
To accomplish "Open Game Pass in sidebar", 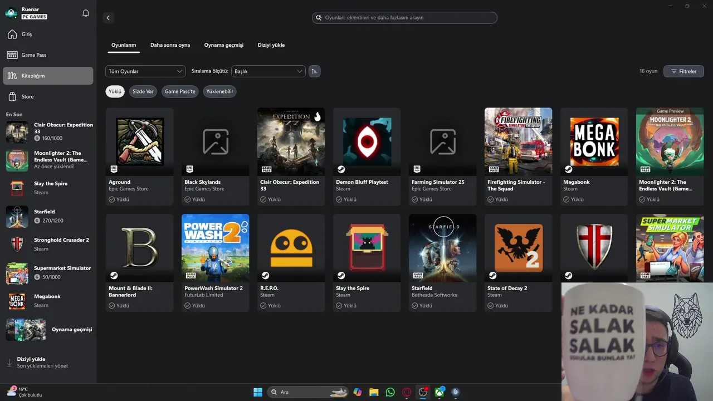I will click(48, 55).
